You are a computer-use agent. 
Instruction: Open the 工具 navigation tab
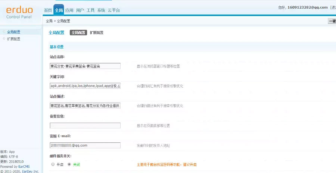pos(90,10)
